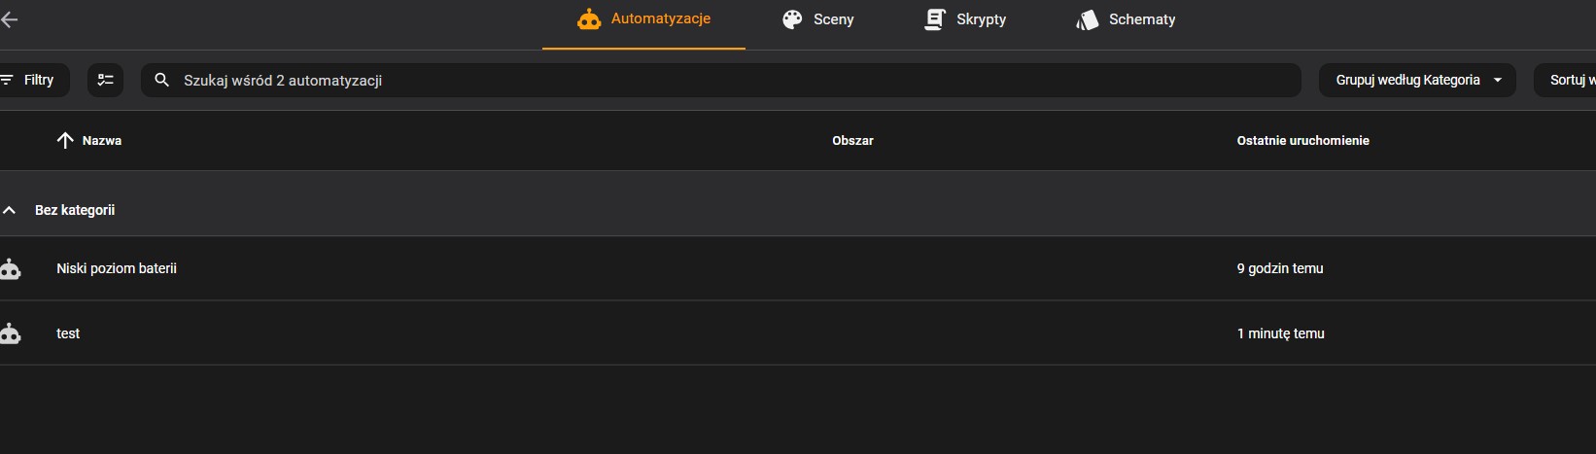
Task: Focus the Szukaj wśród 2 automatyzacji field
Action: click(729, 80)
